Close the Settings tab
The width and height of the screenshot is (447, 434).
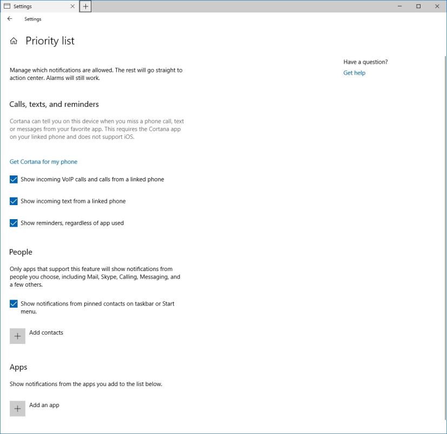pos(72,6)
